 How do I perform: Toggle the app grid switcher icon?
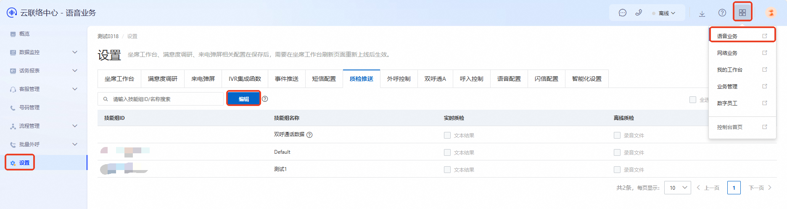pyautogui.click(x=742, y=13)
